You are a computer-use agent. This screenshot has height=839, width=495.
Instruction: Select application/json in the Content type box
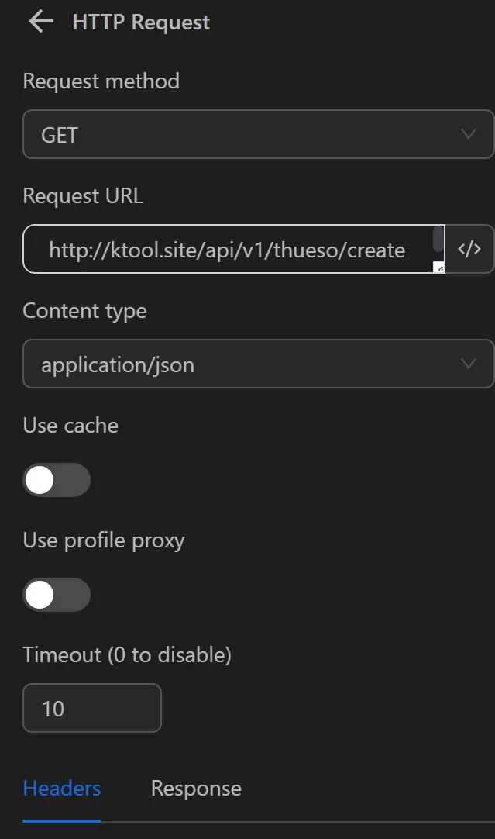258,364
